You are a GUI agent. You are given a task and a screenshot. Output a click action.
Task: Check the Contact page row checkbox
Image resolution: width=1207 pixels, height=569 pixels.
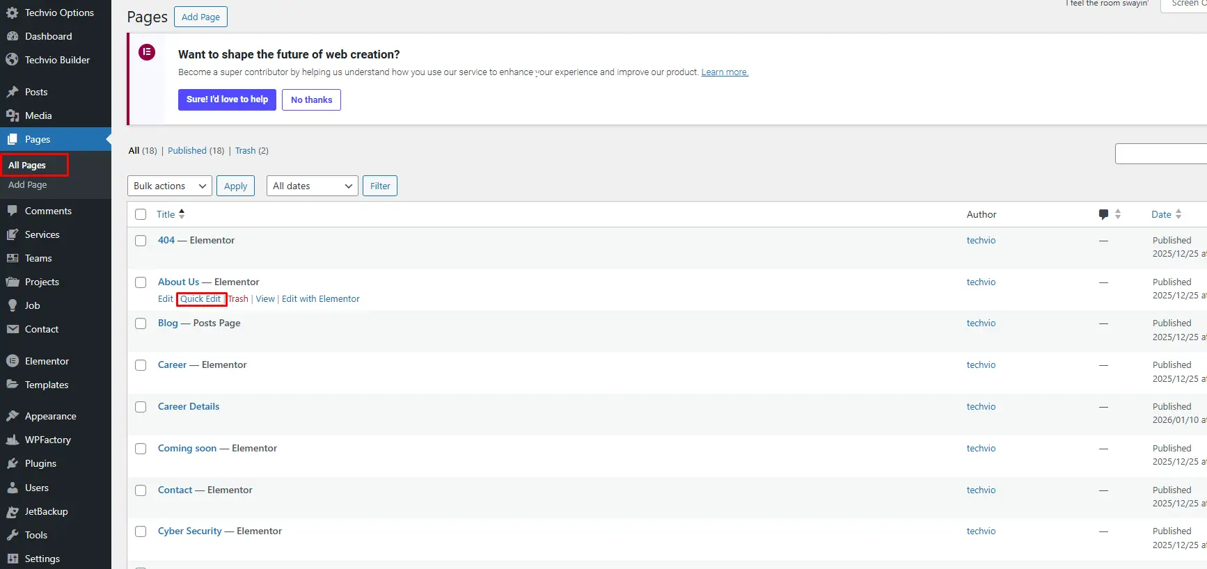pyautogui.click(x=141, y=490)
